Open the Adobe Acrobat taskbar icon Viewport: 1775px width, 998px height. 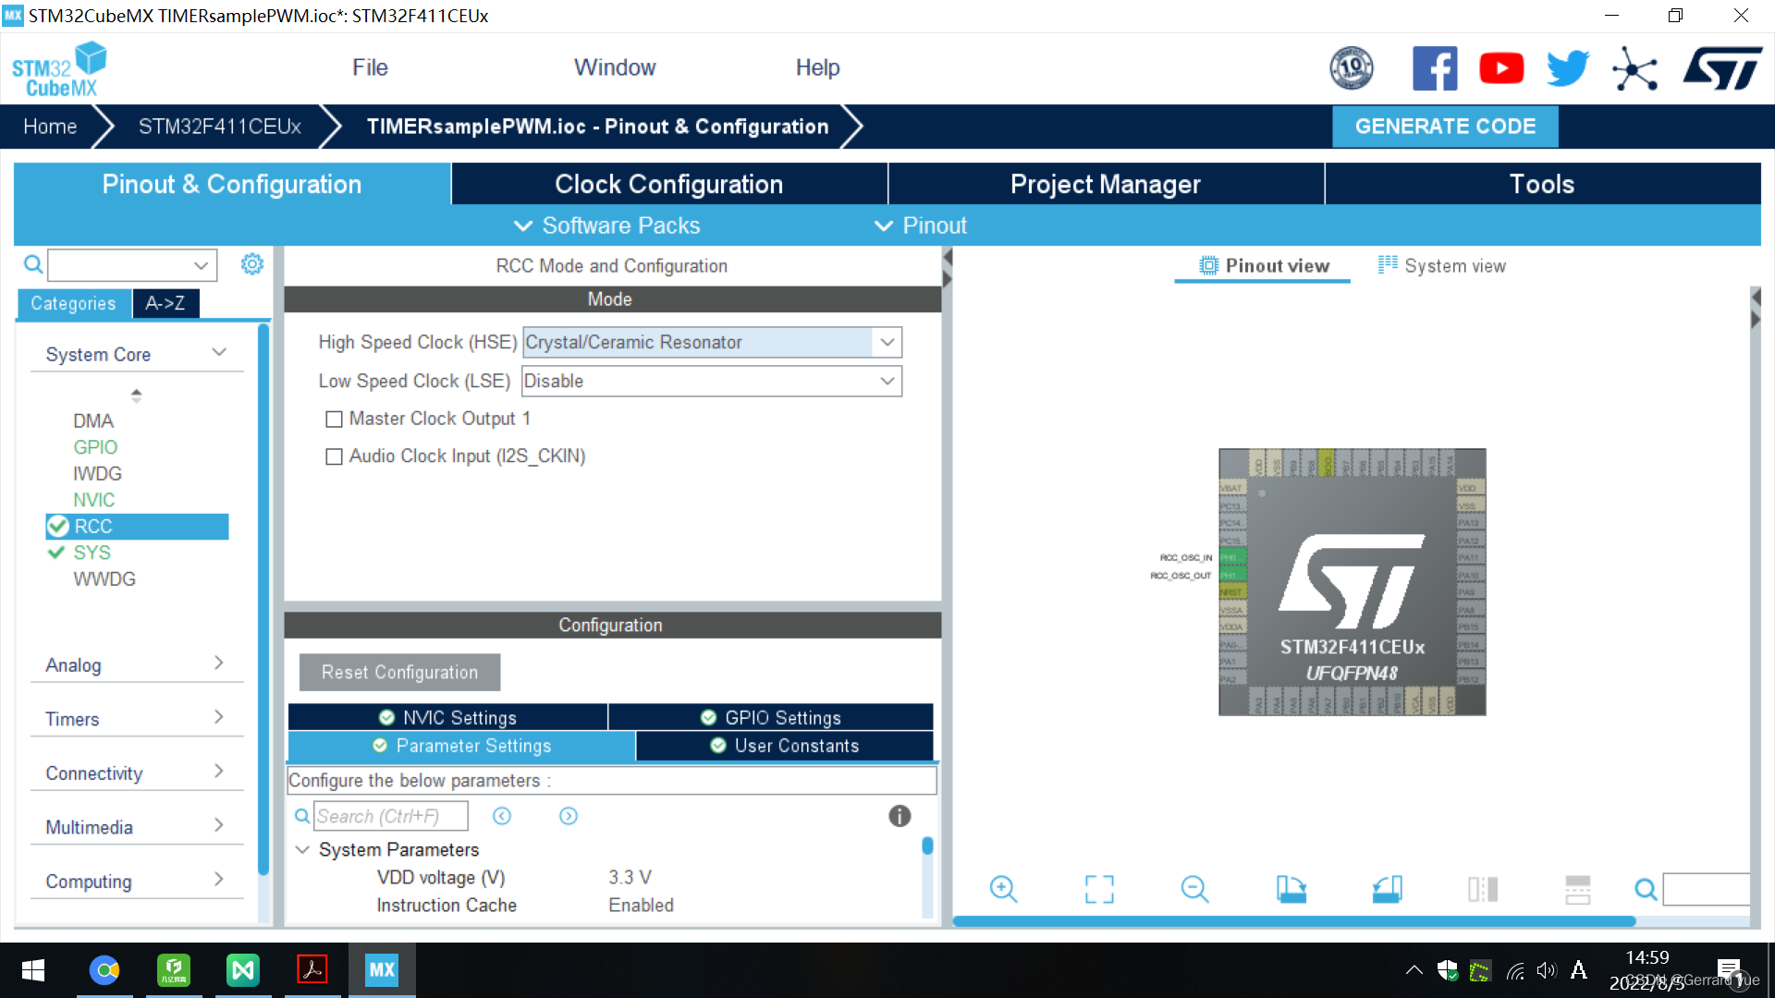click(312, 969)
